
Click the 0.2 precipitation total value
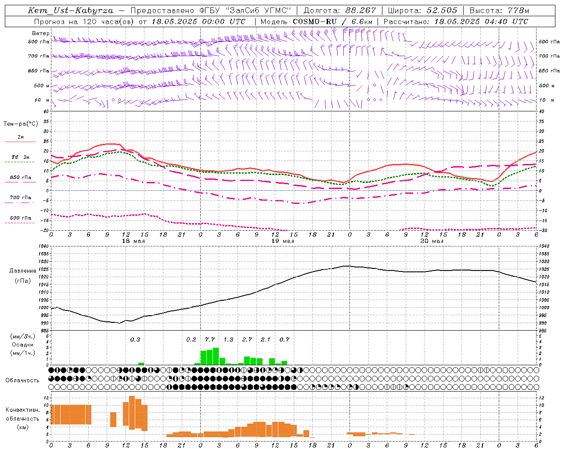point(191,339)
